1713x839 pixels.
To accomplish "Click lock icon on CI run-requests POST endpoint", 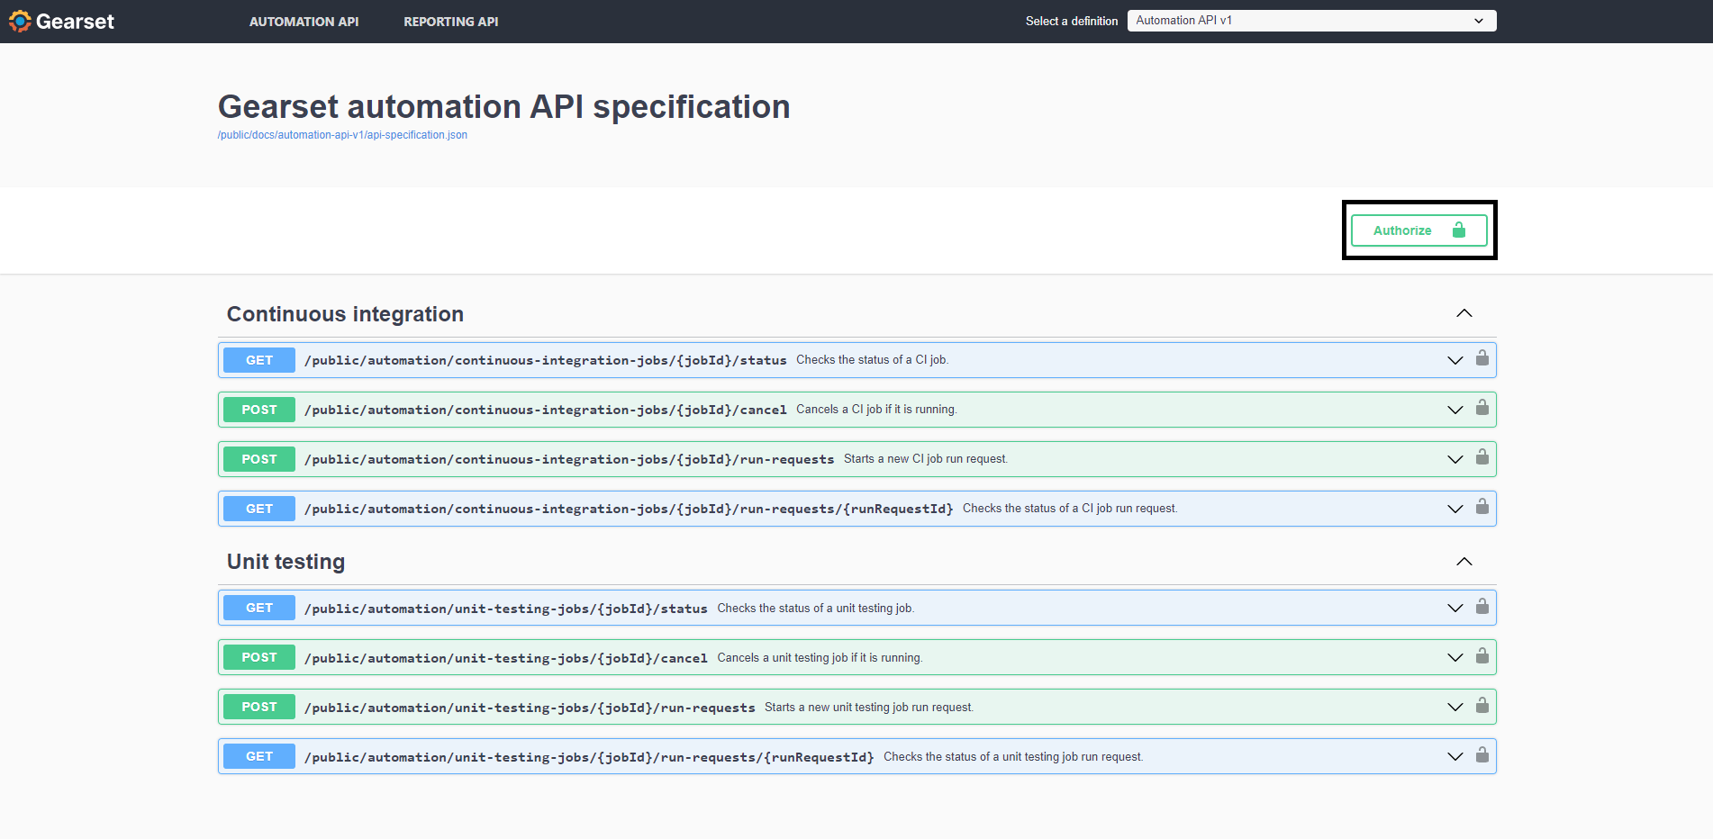I will click(x=1482, y=458).
